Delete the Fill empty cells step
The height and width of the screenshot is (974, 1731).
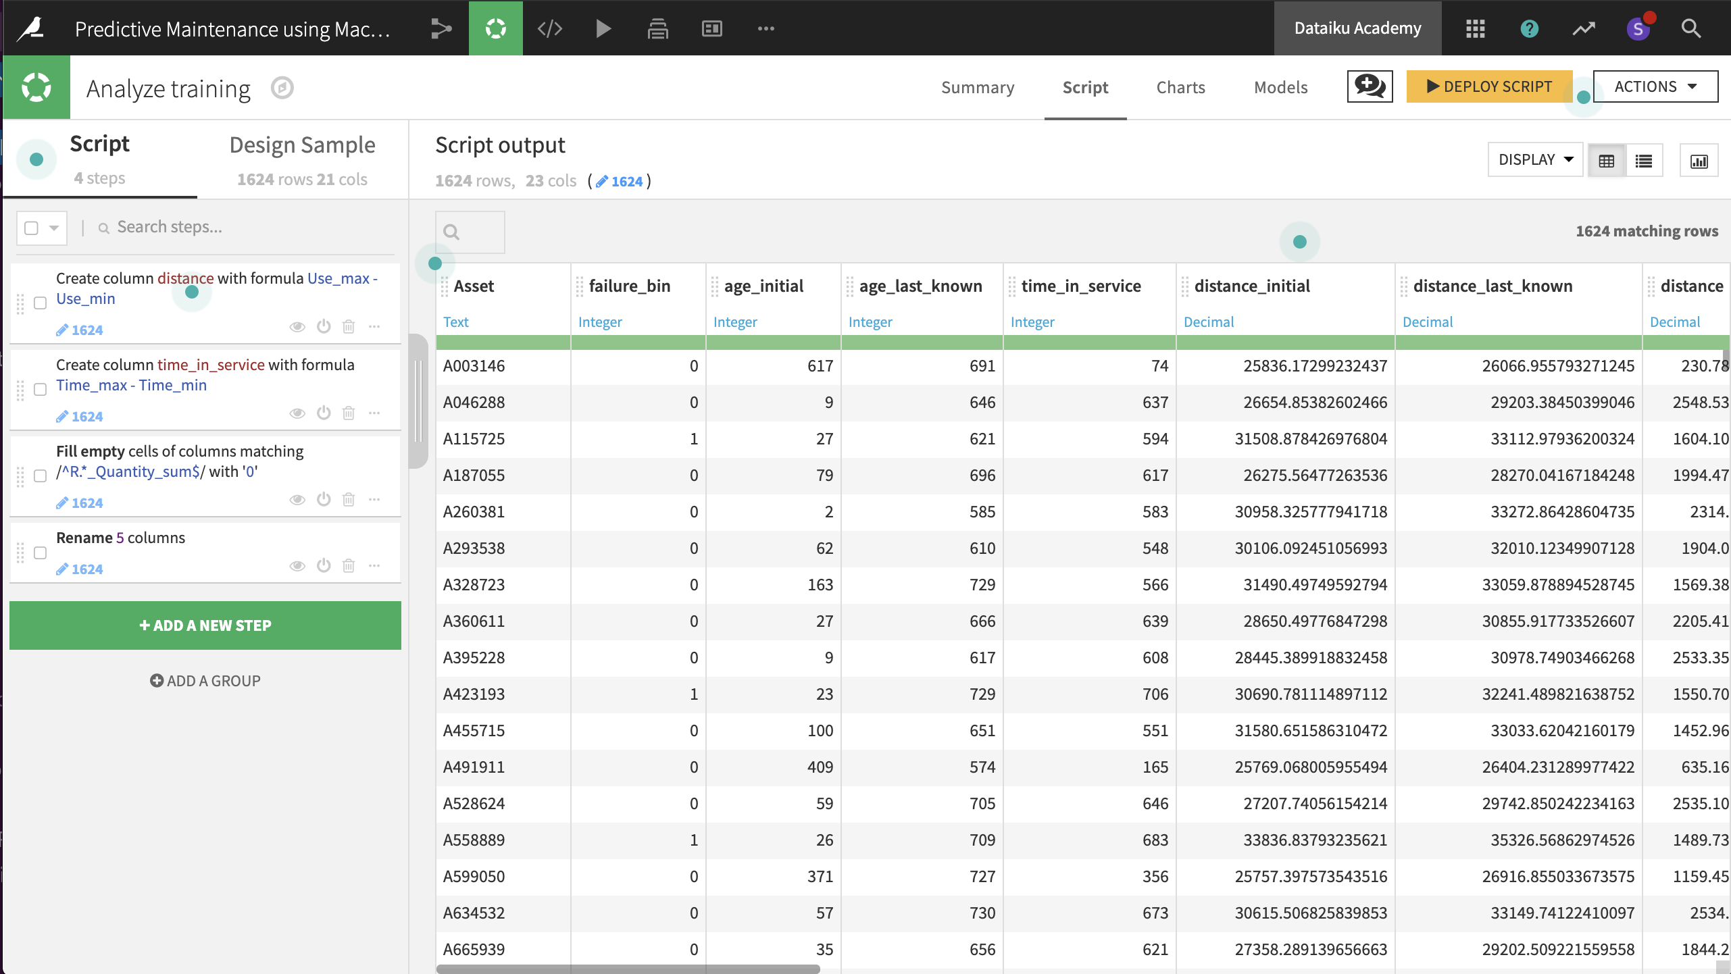click(349, 499)
